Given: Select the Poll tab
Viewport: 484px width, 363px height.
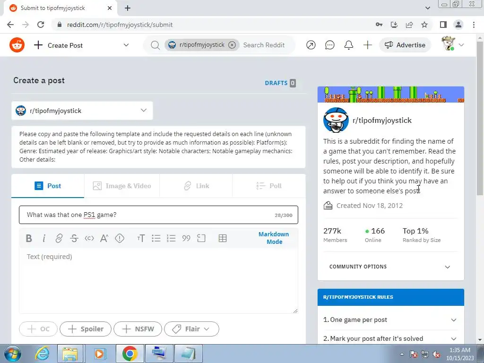Looking at the screenshot, I should click(269, 186).
